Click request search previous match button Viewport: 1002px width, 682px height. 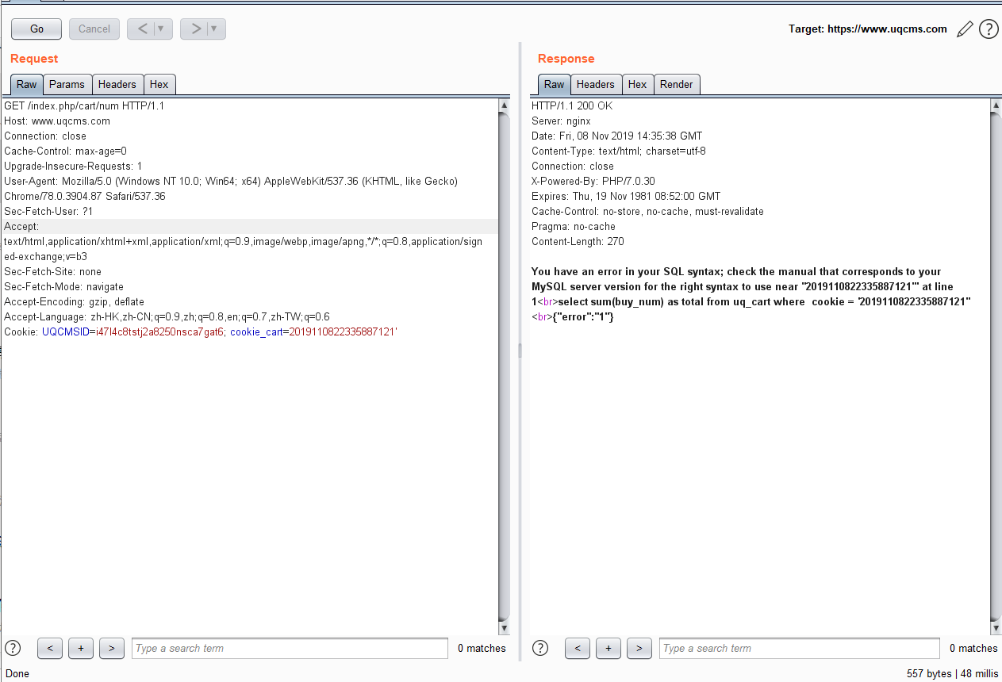click(50, 648)
